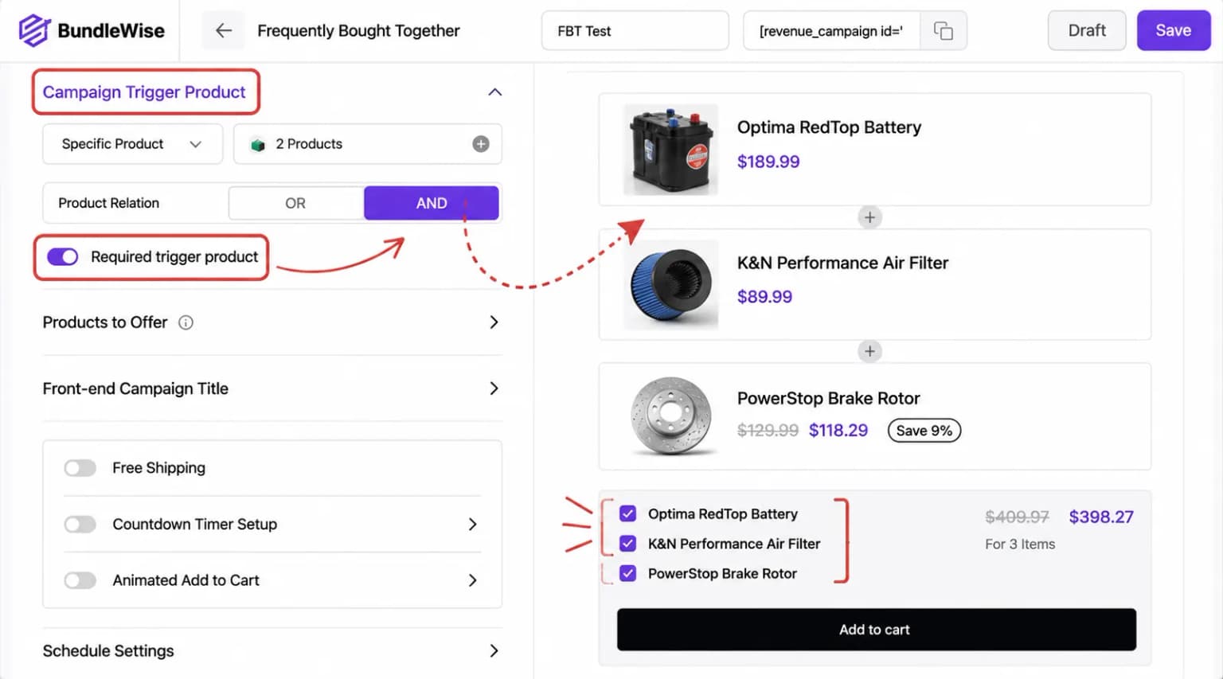This screenshot has height=679, width=1223.
Task: Copy the revenue_campaign shortcode
Action: (944, 30)
